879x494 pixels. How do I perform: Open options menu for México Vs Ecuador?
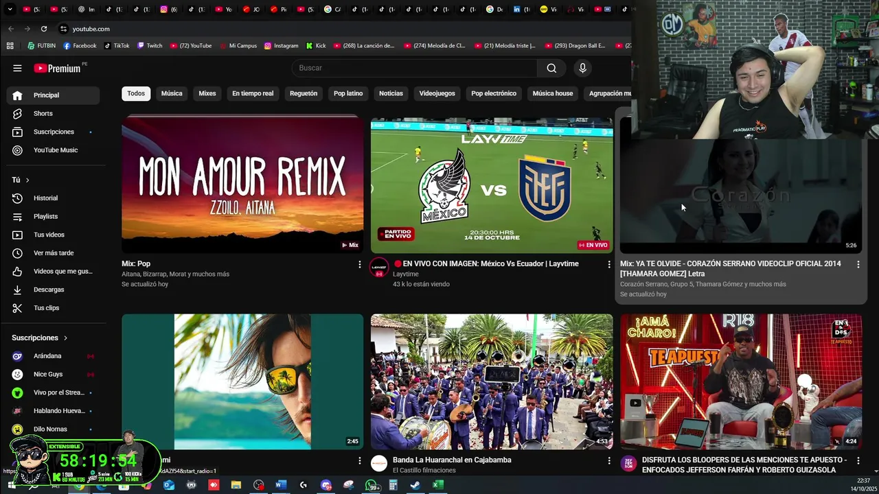point(608,264)
